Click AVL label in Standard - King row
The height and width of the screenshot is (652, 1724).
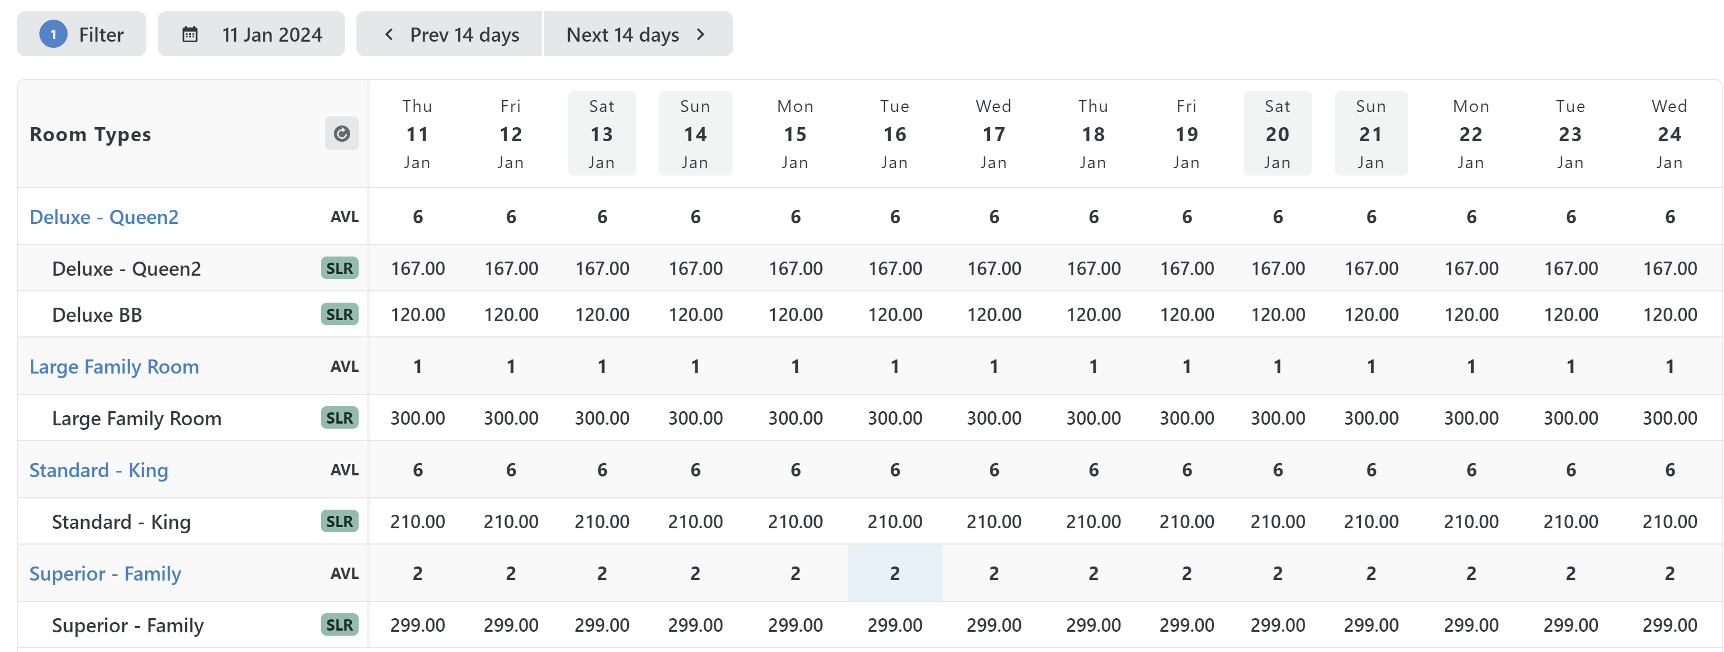345,470
